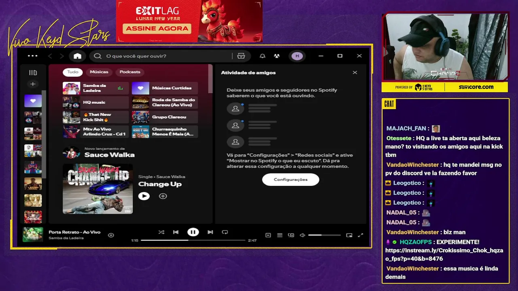Go forward with the right arrow
The height and width of the screenshot is (291, 518).
coord(62,56)
